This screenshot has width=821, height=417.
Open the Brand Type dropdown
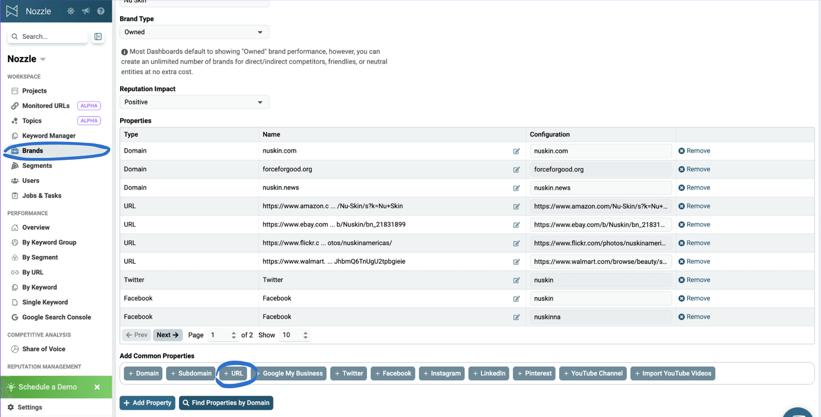pos(194,32)
